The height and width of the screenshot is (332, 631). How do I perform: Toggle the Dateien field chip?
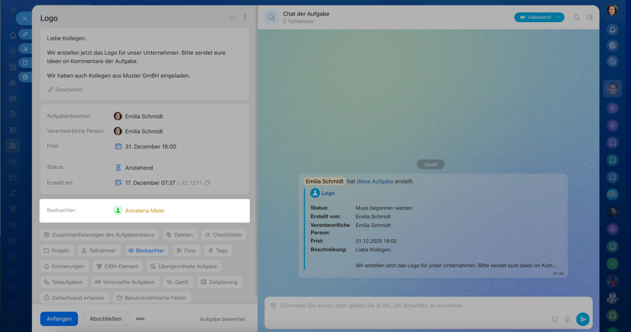(x=180, y=235)
